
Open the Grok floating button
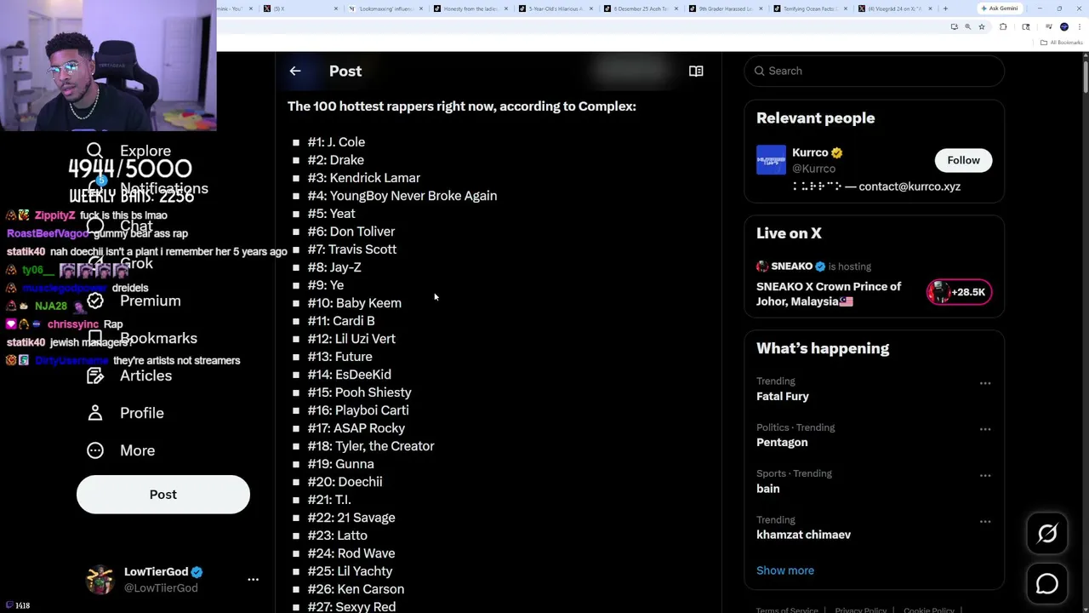pos(1047,534)
